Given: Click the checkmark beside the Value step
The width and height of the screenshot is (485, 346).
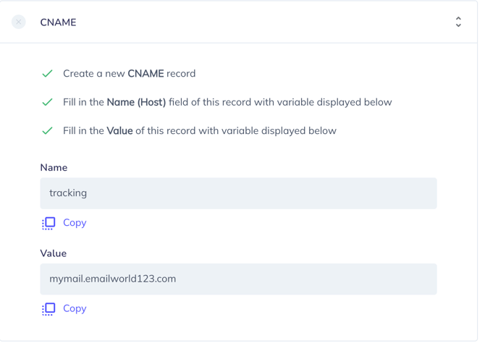Looking at the screenshot, I should (x=47, y=131).
